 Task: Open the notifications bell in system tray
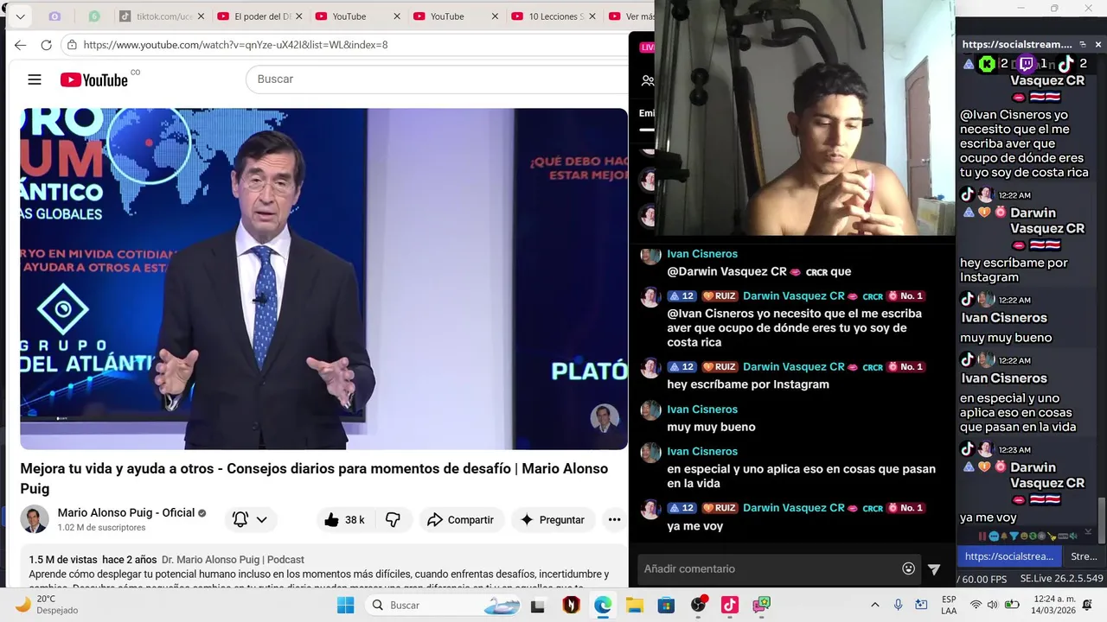[x=1087, y=605]
